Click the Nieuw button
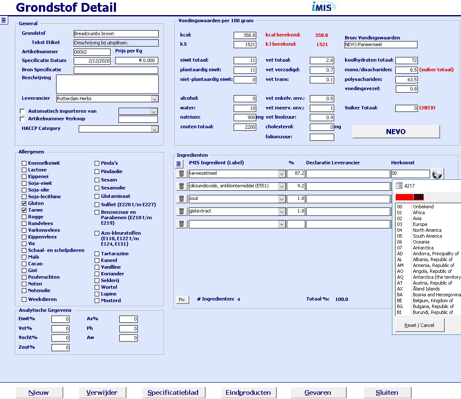 (39, 393)
